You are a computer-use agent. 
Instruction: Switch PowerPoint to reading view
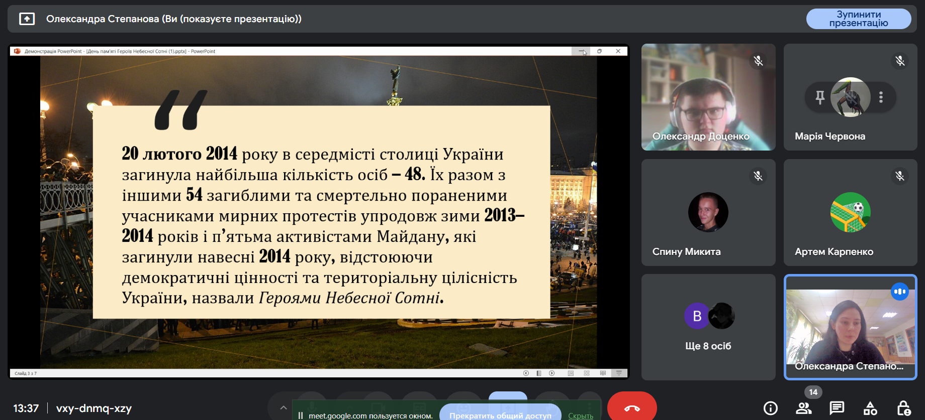click(x=603, y=373)
